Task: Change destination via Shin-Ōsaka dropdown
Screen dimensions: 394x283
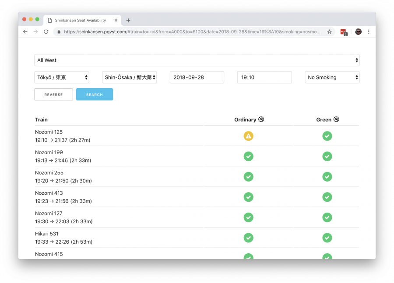Action: click(129, 77)
